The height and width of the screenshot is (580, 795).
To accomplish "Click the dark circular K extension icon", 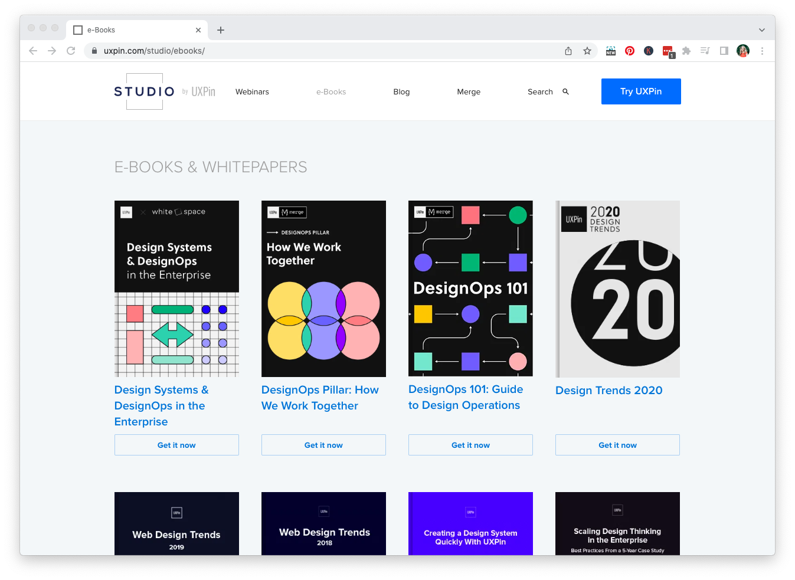I will point(649,51).
